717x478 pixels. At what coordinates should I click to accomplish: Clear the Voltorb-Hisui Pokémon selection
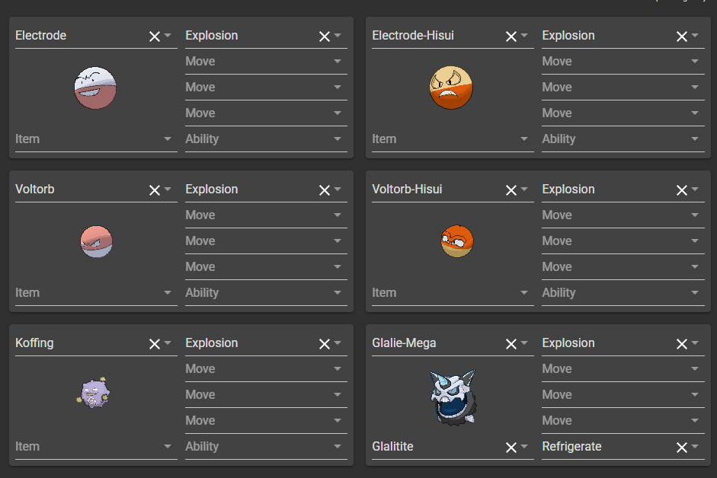(511, 190)
